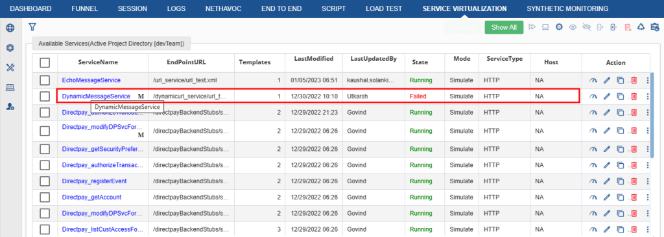Show services with the eye icon

point(573,27)
